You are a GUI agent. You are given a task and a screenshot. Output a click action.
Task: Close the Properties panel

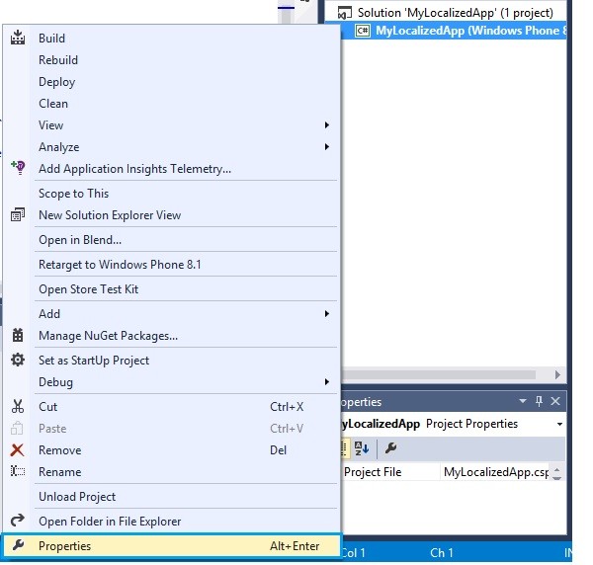click(x=555, y=401)
